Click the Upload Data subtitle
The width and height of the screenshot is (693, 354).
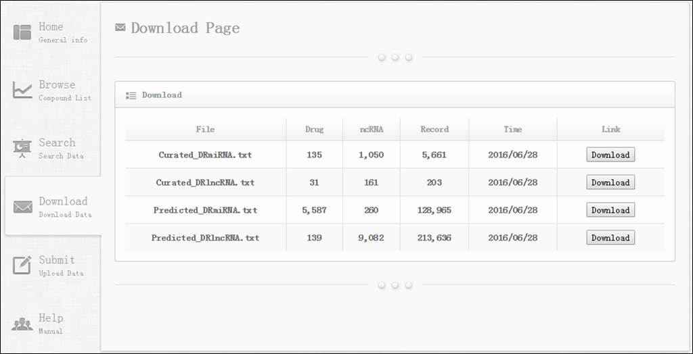61,273
